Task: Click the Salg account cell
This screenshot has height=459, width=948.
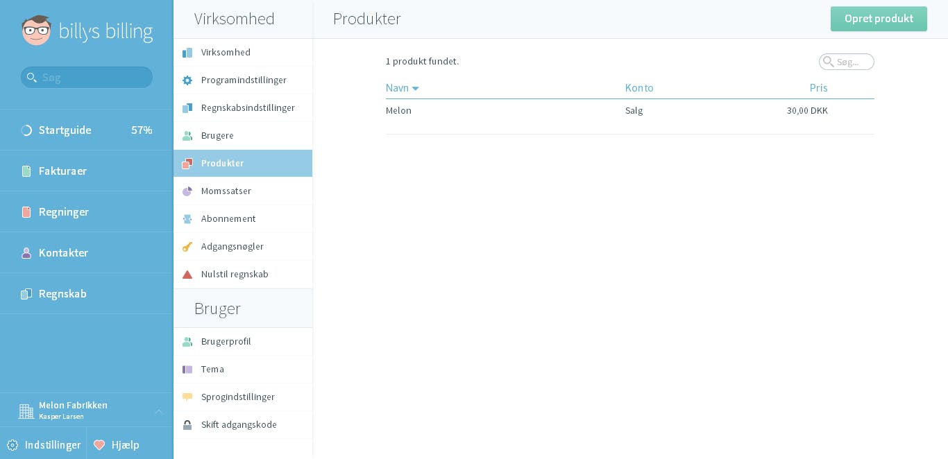Action: pyautogui.click(x=634, y=111)
